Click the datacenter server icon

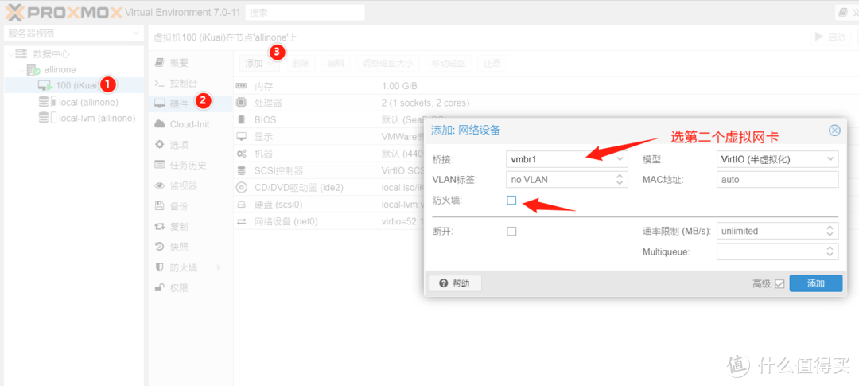pyautogui.click(x=21, y=54)
